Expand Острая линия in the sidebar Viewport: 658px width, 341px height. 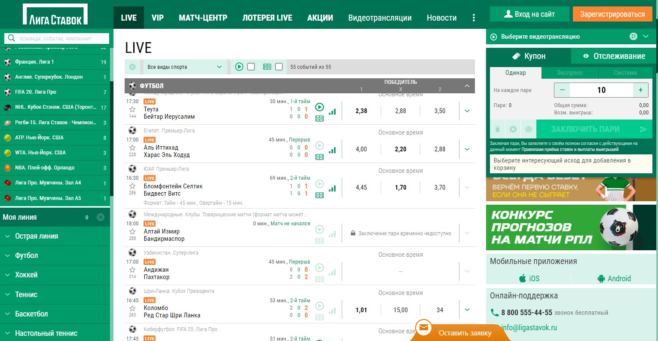[x=55, y=236]
